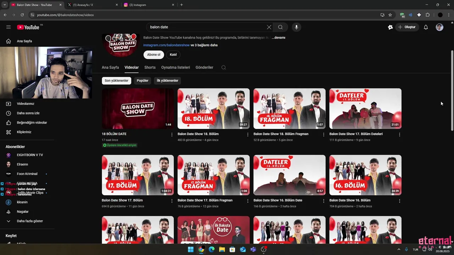The image size is (454, 255).
Task: Open Foon Kriminal subscription channel
Action: pos(27,174)
